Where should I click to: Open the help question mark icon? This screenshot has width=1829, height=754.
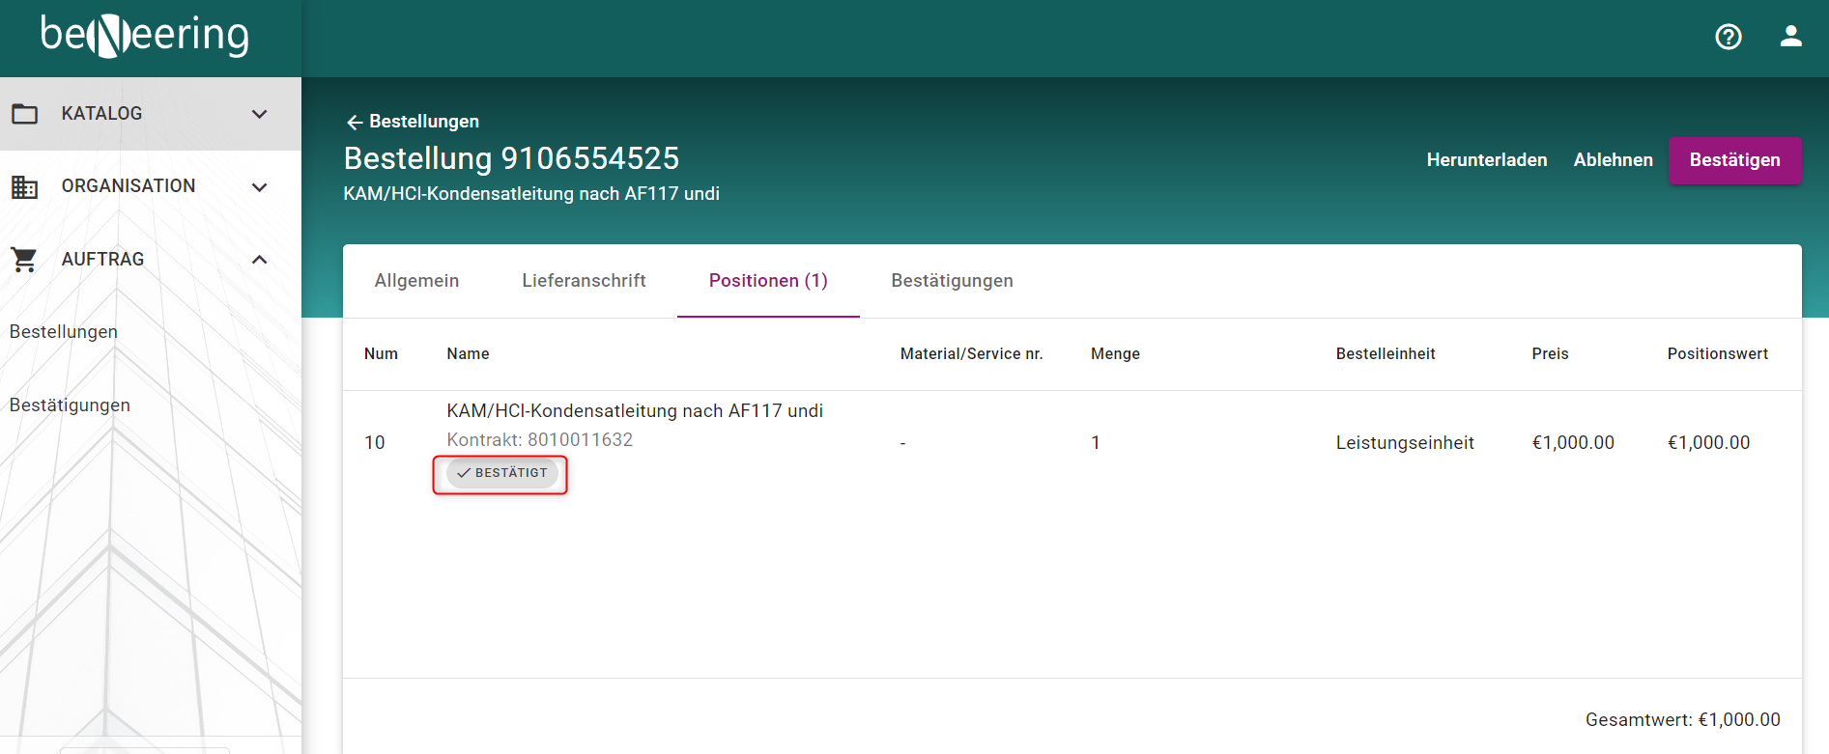coord(1728,37)
